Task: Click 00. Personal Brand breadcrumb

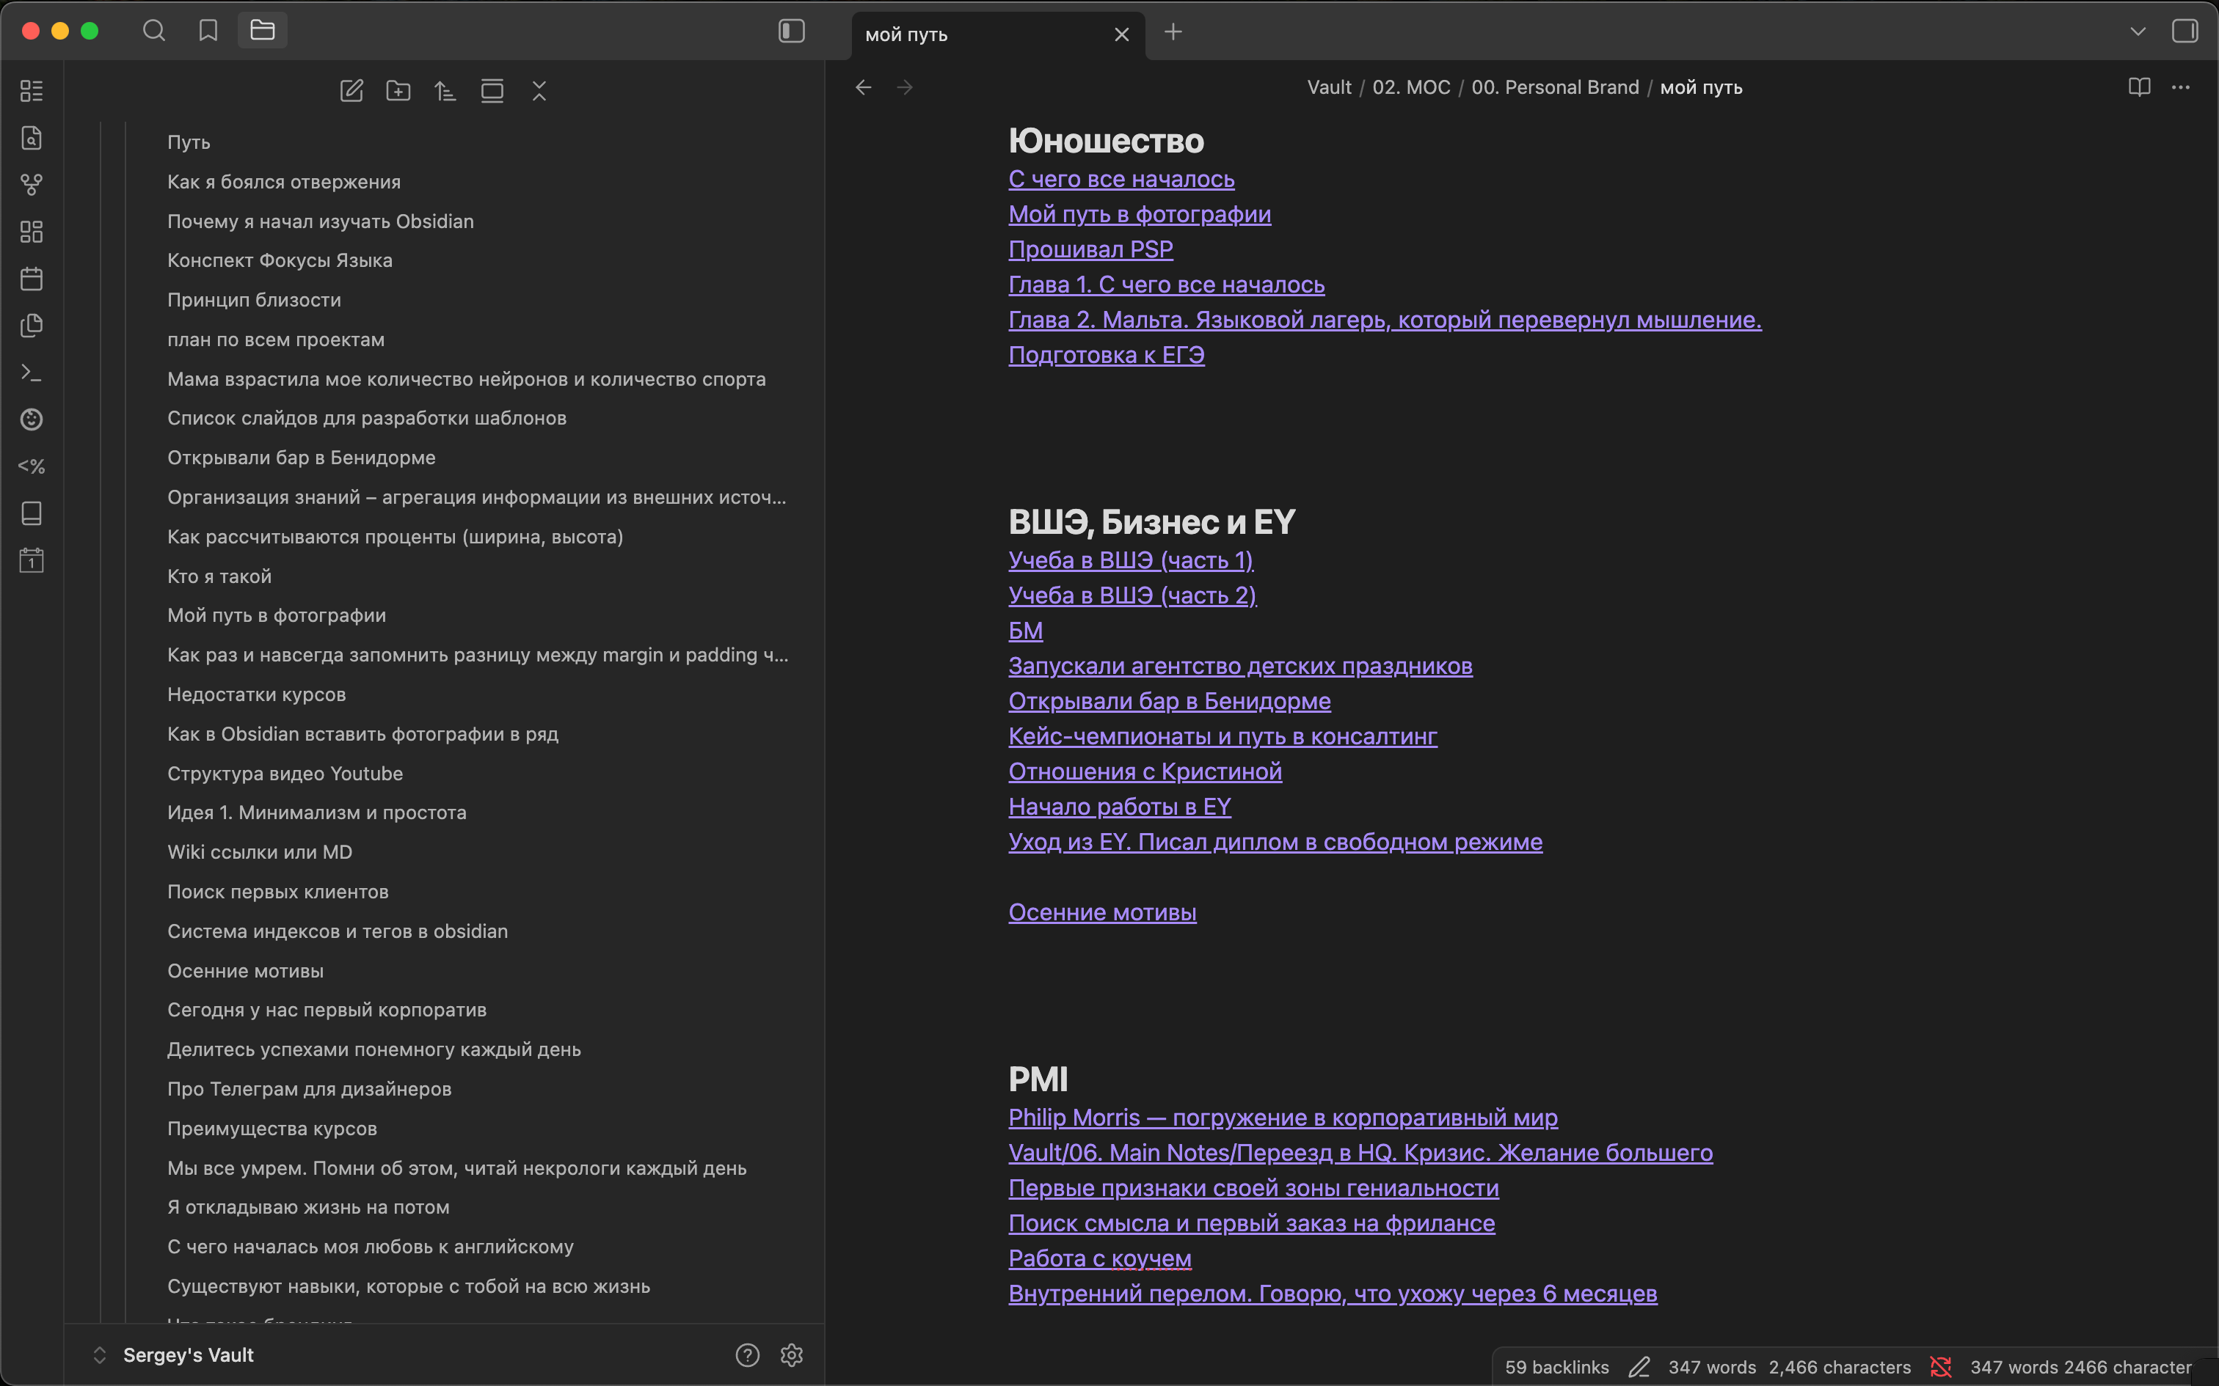Action: pos(1555,87)
